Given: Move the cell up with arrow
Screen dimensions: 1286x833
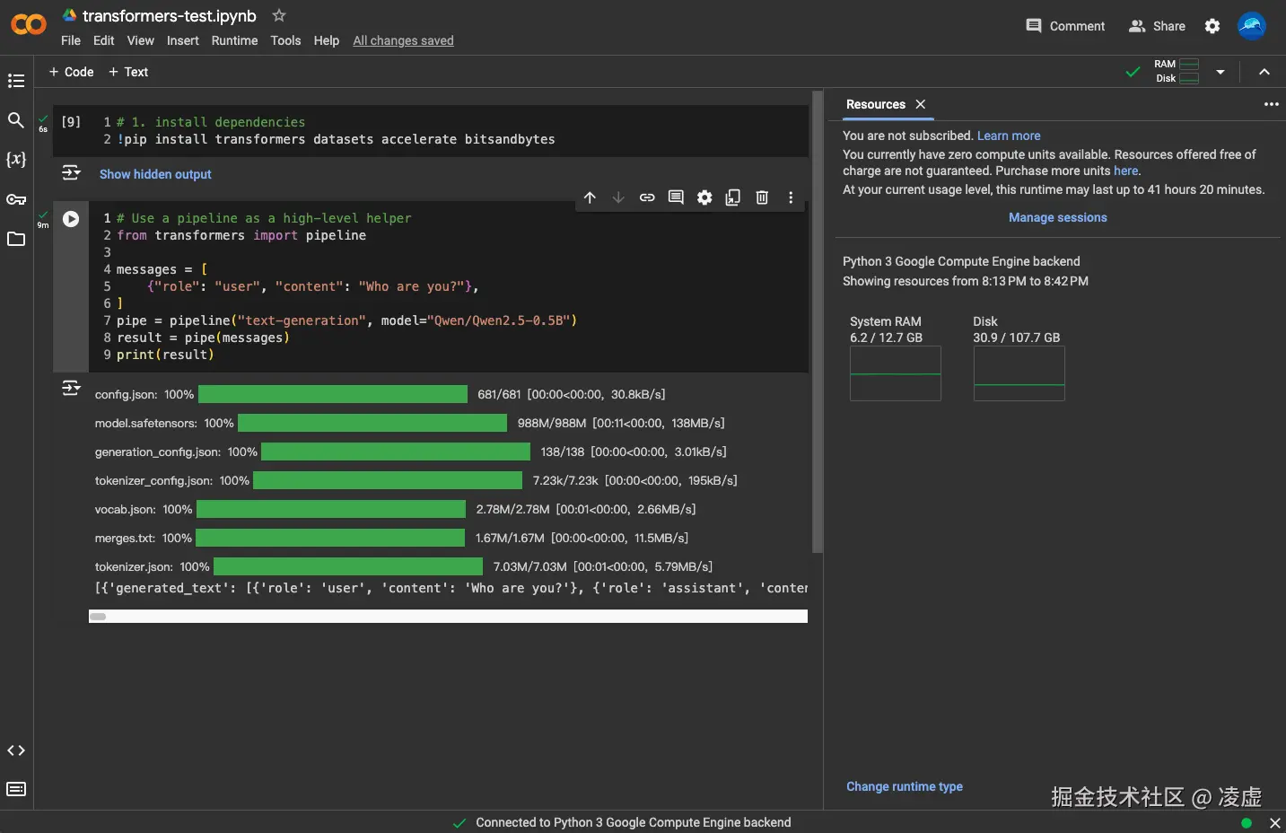Looking at the screenshot, I should pyautogui.click(x=590, y=197).
